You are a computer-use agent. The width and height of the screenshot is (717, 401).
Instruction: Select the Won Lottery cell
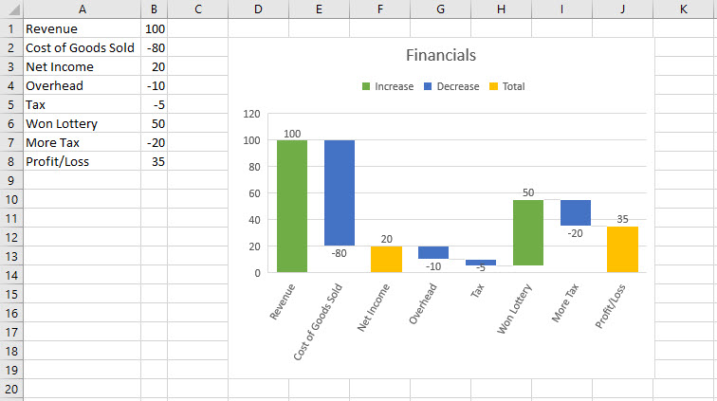81,123
